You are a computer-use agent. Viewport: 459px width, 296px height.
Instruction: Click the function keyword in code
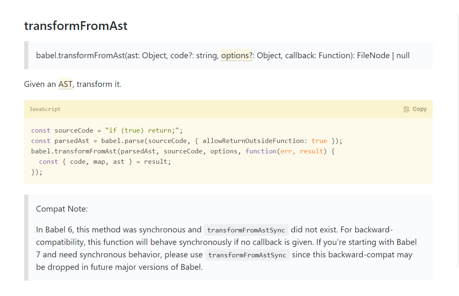pyautogui.click(x=261, y=151)
